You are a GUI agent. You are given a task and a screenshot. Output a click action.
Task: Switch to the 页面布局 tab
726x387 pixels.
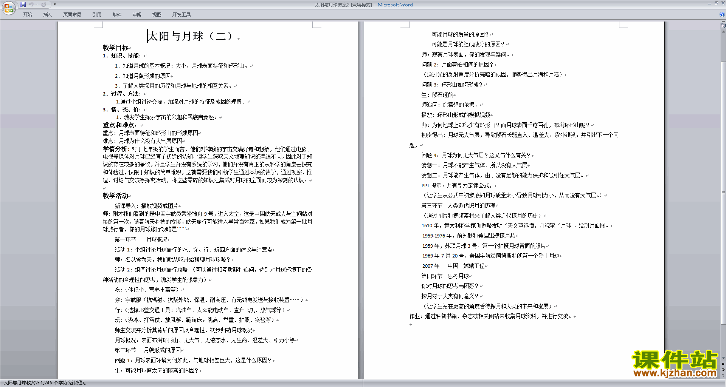72,14
